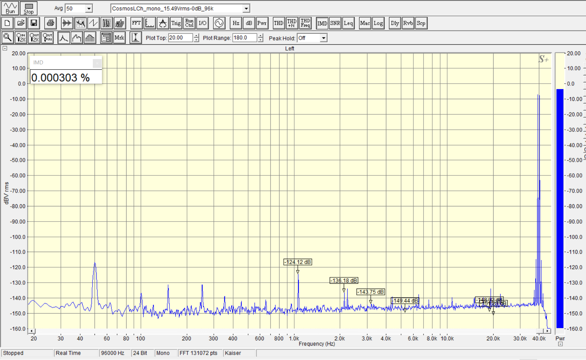Image resolution: width=586 pixels, height=360 pixels.
Task: Click the Run button
Action: point(10,8)
